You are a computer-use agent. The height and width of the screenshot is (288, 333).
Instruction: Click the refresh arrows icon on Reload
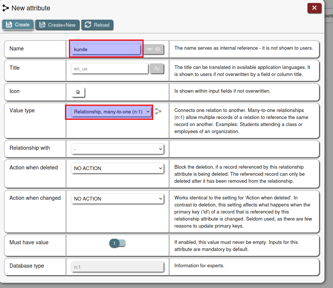[x=88, y=25]
